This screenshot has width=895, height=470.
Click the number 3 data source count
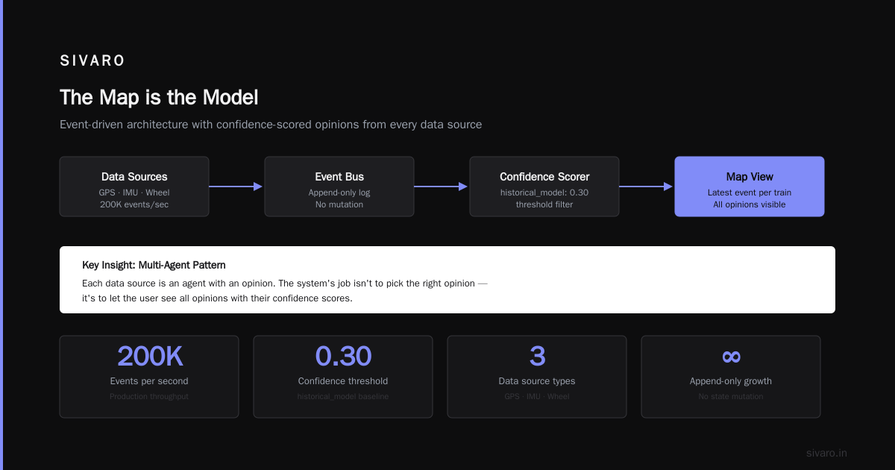click(x=537, y=357)
